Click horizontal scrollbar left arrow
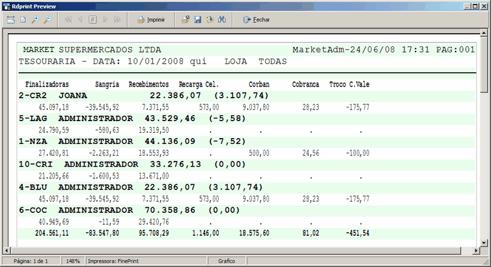The height and width of the screenshot is (267, 491). 7,251
